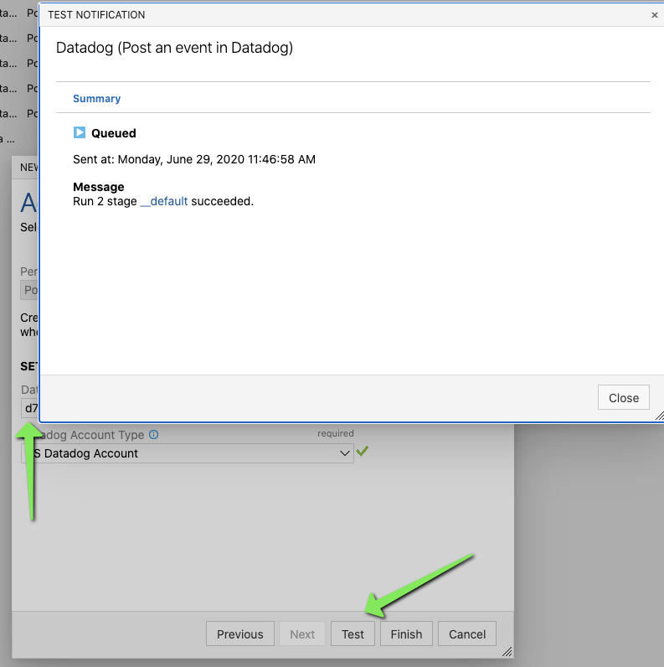Open the __default stage link
Image resolution: width=664 pixels, height=667 pixels.
(163, 201)
